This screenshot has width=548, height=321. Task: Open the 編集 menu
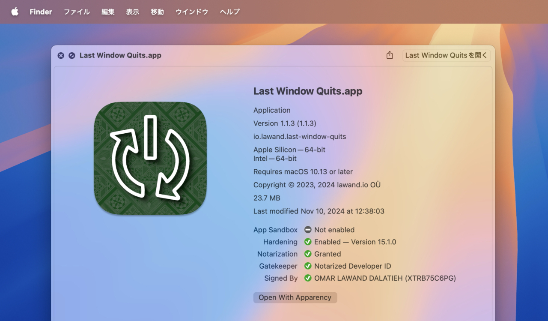(108, 12)
